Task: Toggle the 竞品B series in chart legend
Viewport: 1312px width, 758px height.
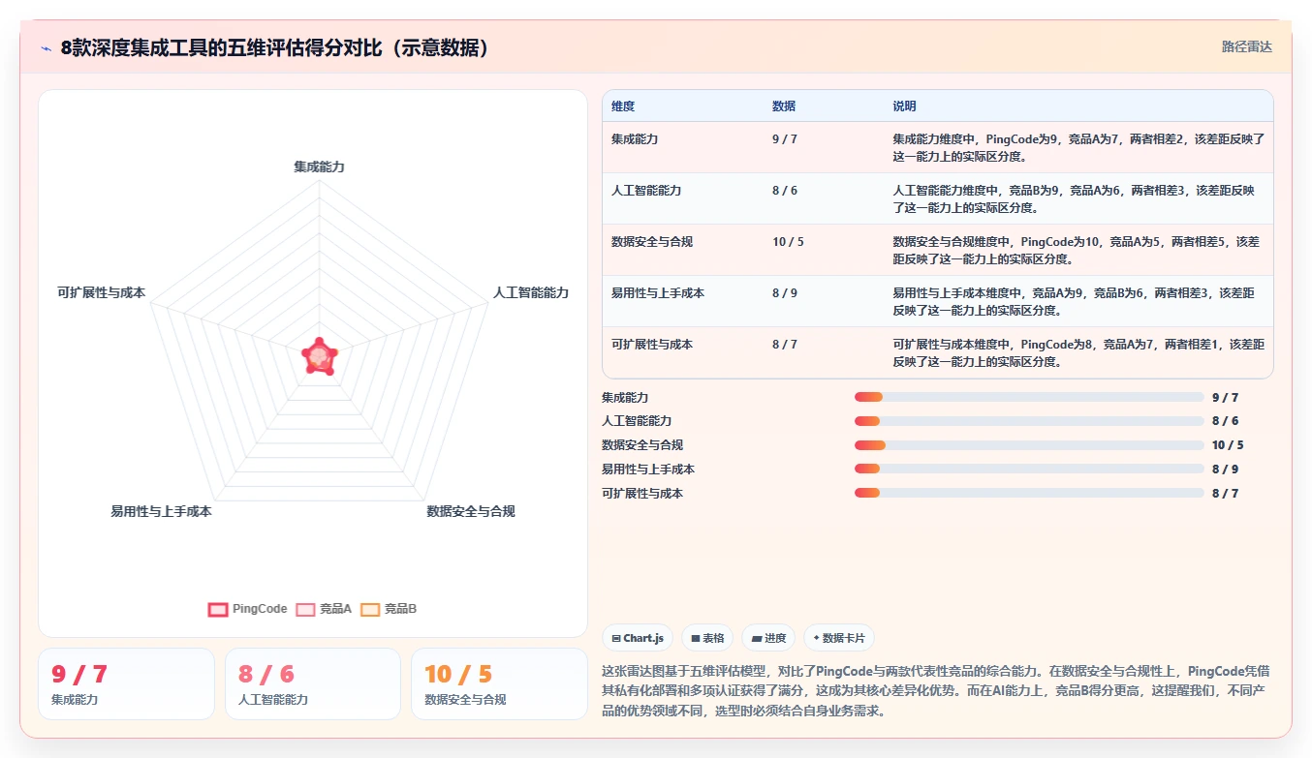Action: click(x=389, y=609)
